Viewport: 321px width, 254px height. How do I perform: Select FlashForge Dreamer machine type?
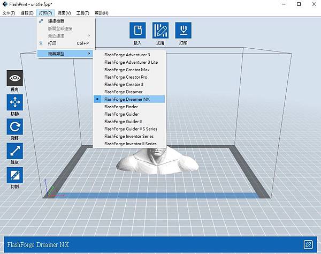pyautogui.click(x=129, y=92)
